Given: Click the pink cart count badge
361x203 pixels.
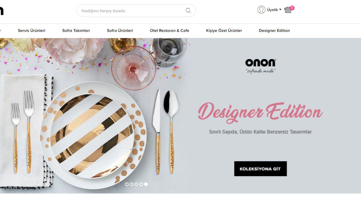Looking at the screenshot, I should tap(292, 8).
